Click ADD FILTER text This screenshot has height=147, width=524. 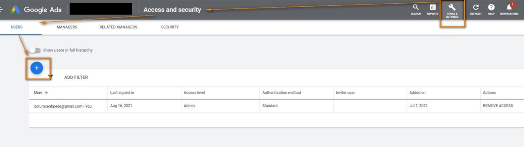tap(76, 77)
